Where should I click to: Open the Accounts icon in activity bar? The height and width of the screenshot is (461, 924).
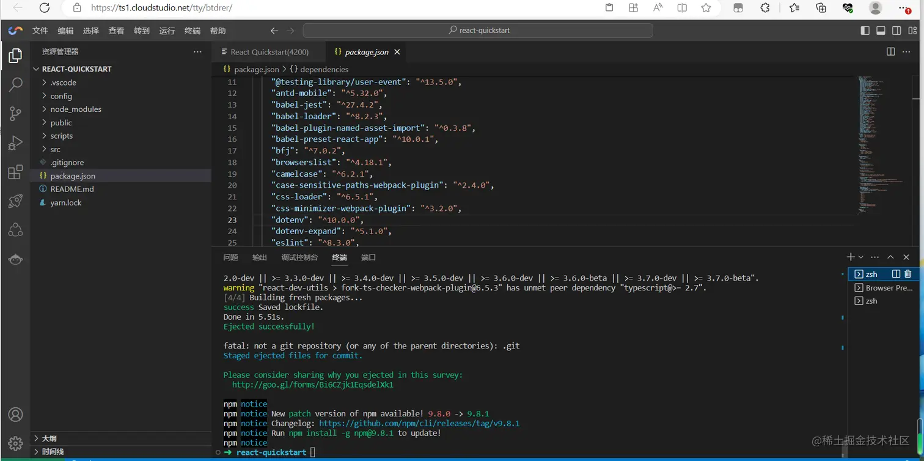[16, 415]
